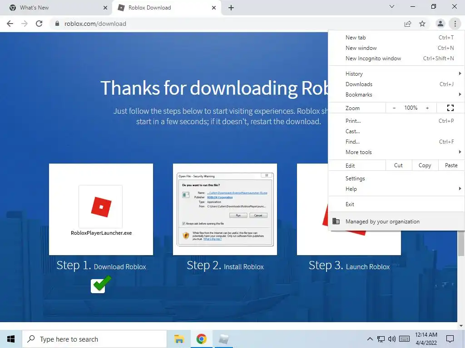Open Downloads from the menu

click(396, 84)
